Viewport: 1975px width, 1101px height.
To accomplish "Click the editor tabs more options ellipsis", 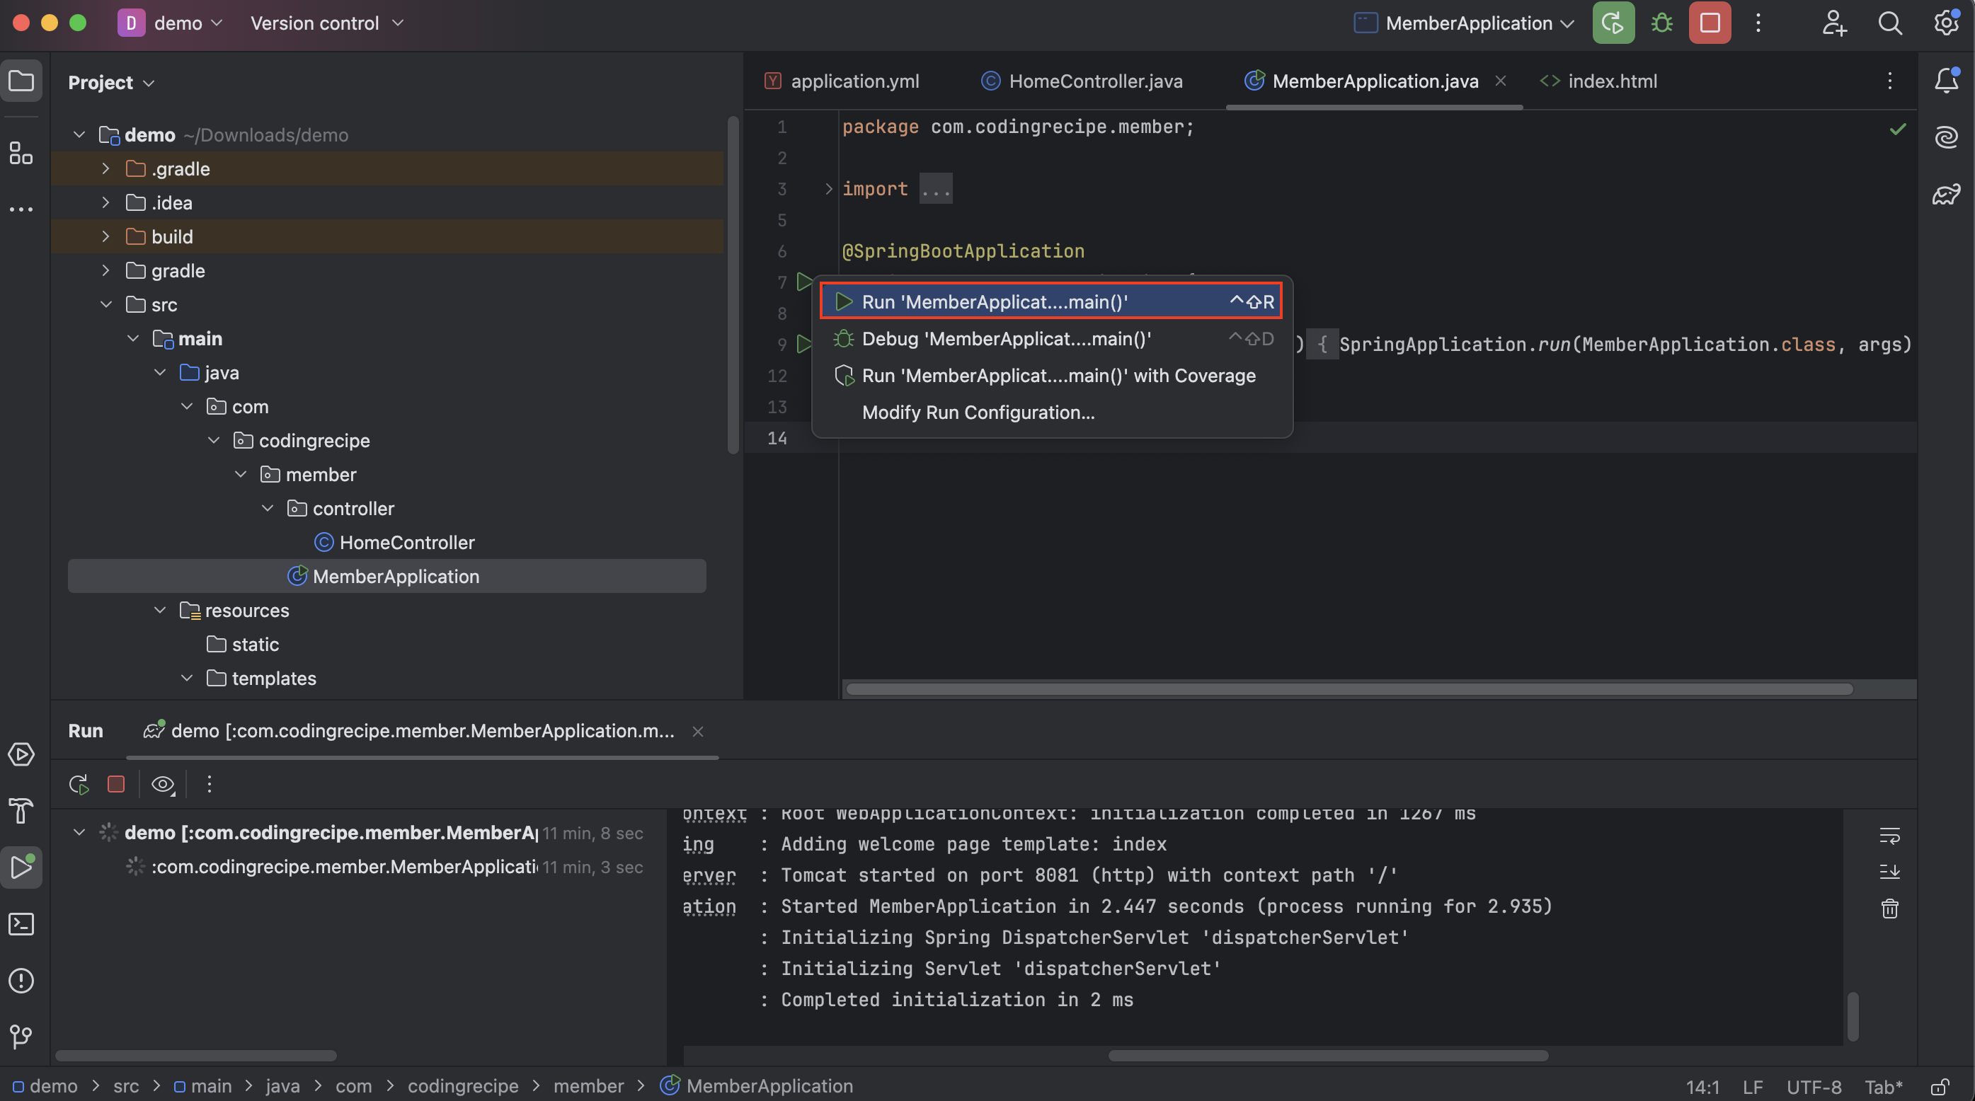I will pos(1890,81).
